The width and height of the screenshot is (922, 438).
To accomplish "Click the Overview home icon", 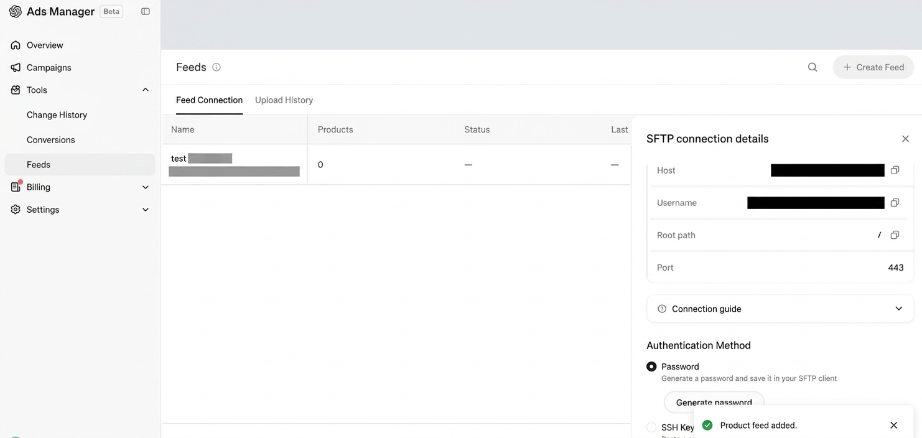I will [16, 45].
